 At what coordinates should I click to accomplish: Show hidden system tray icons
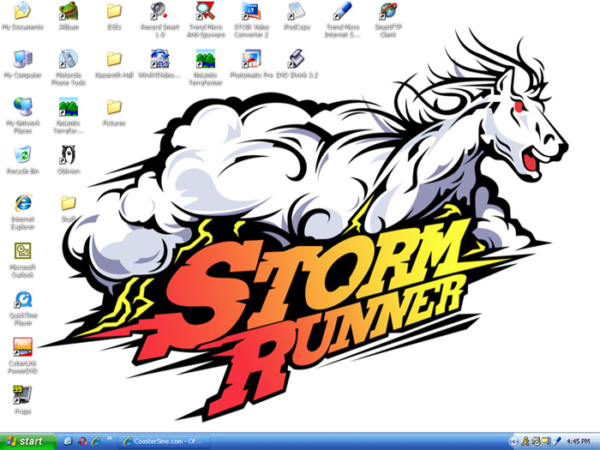point(514,441)
